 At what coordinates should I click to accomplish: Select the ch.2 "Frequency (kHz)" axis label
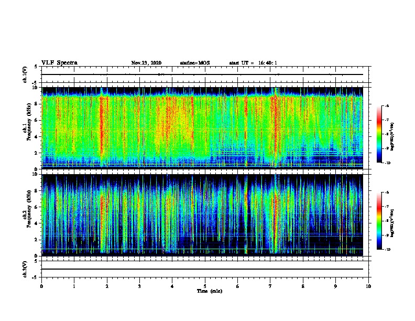(x=29, y=209)
